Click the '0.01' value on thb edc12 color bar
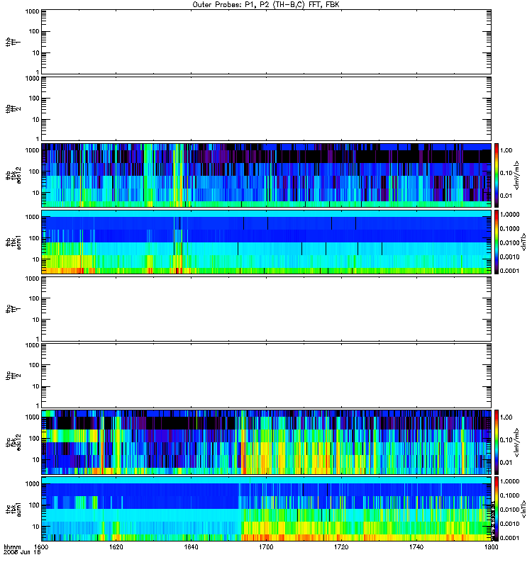 [506, 196]
